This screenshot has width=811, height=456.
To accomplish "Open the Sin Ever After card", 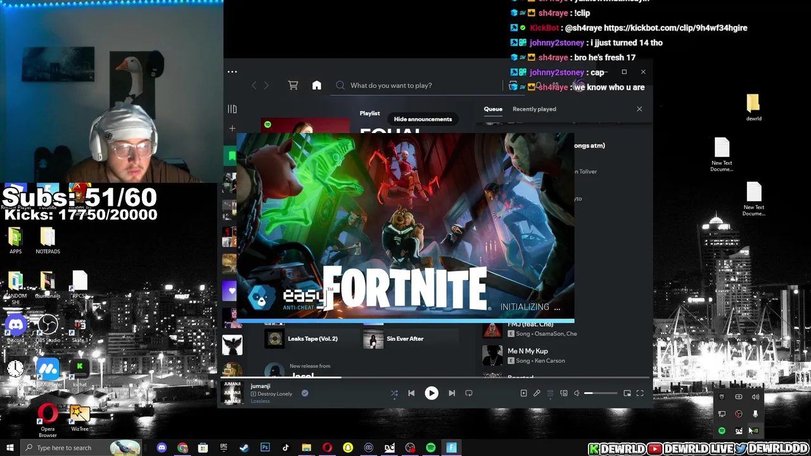I will coord(411,339).
